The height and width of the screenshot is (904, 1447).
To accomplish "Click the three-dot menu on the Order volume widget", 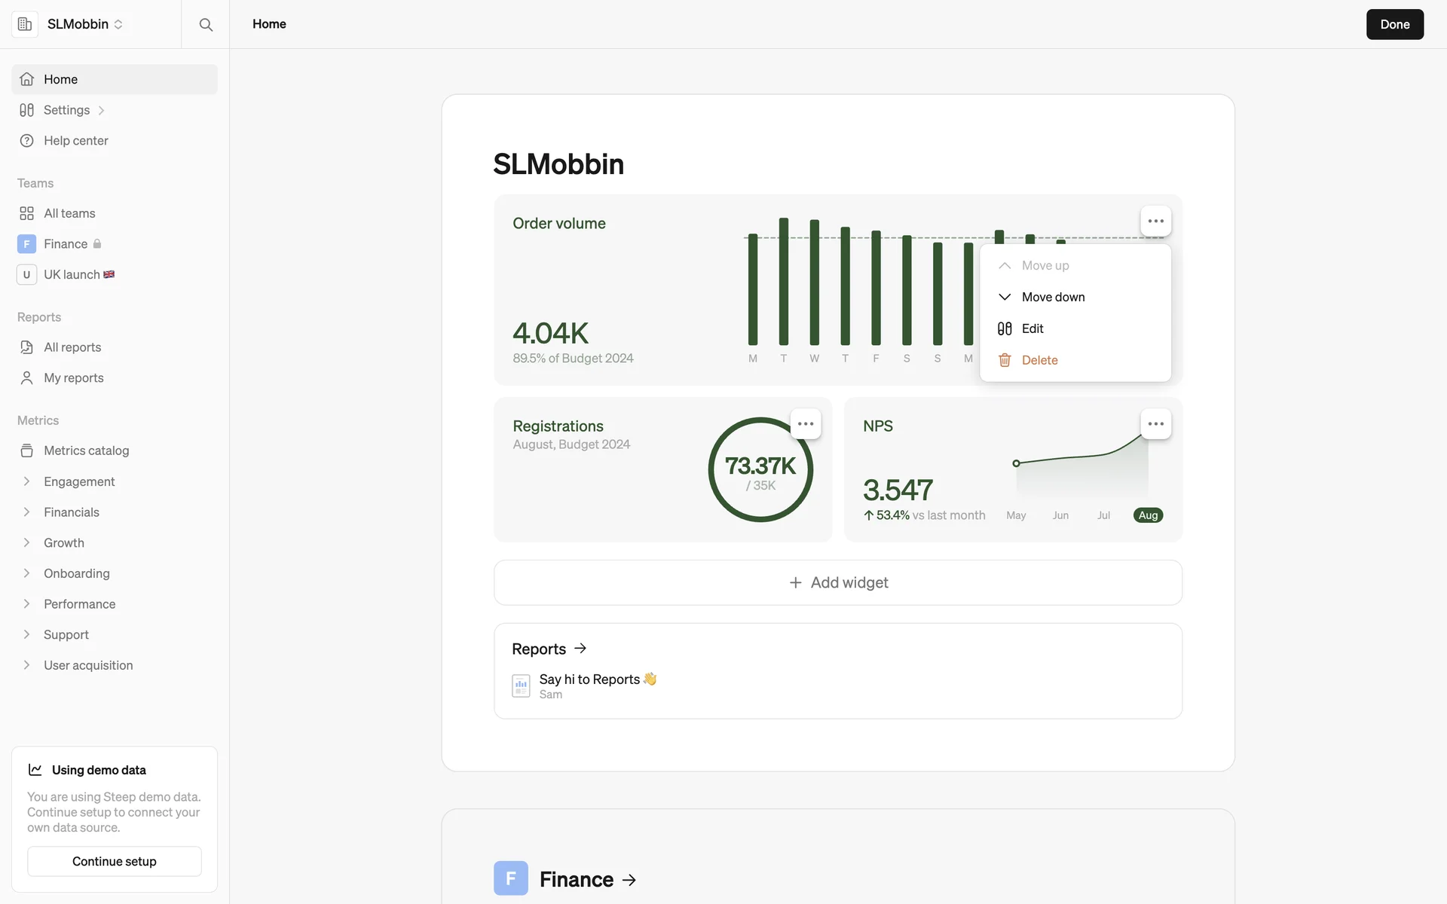I will pos(1155,221).
